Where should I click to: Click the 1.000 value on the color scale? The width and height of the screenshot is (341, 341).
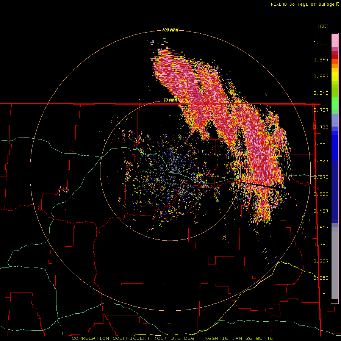pos(321,42)
